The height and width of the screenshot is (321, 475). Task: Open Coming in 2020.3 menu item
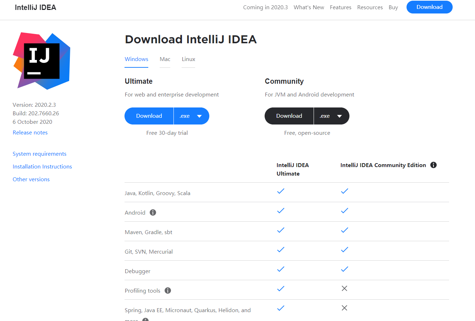(265, 7)
